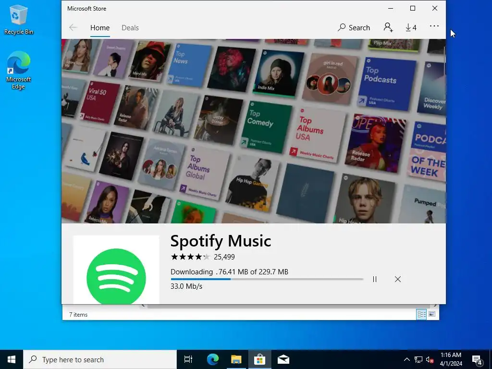The height and width of the screenshot is (369, 492).
Task: Open the Deals tab
Action: (x=130, y=27)
